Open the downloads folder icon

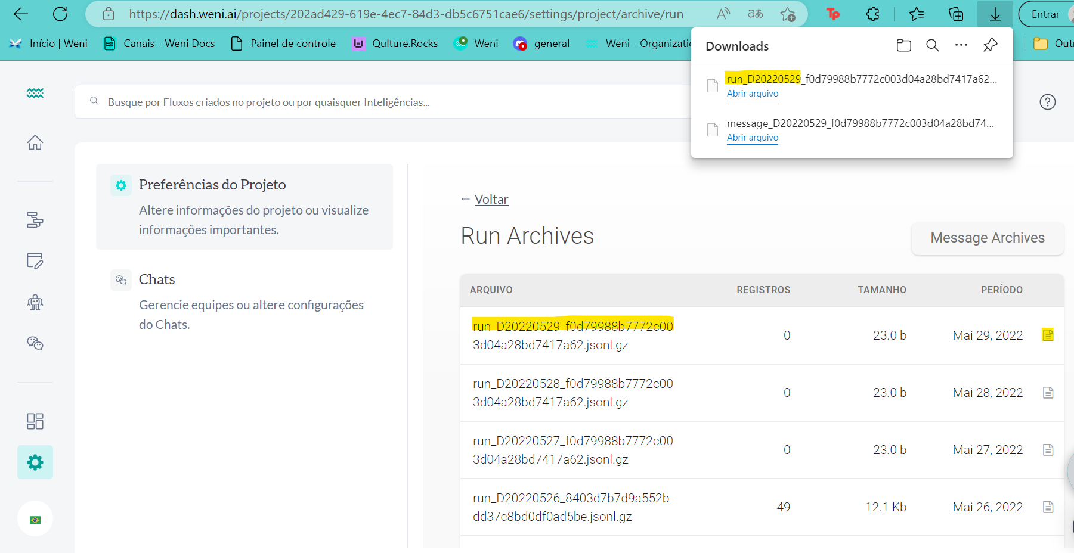(x=903, y=45)
